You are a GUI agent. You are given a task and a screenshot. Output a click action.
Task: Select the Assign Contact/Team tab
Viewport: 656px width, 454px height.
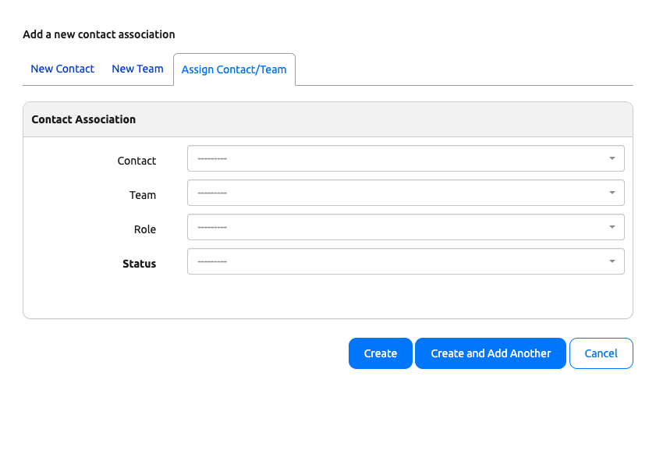[234, 69]
